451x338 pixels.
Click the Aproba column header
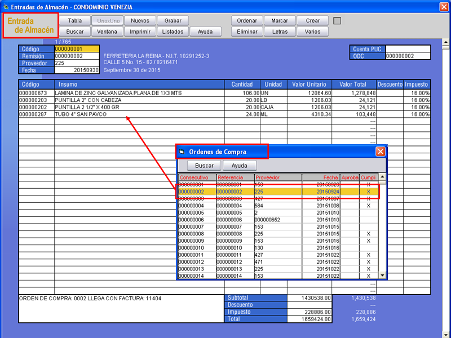click(x=350, y=177)
